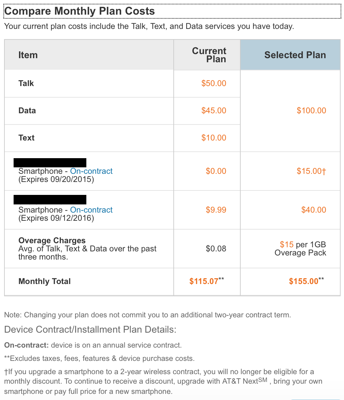Viewport: 344px width, 400px height.
Task: Click the $45.00 Data current price
Action: 214,111
